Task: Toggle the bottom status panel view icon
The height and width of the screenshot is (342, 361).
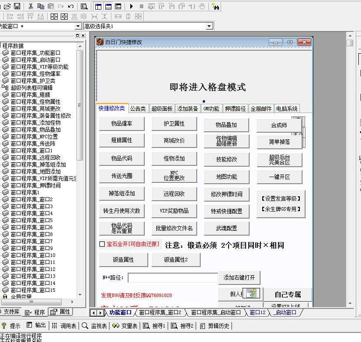Action: (x=108, y=7)
